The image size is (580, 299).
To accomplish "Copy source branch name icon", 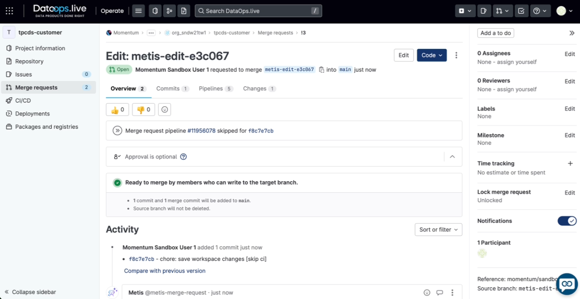I will [322, 69].
